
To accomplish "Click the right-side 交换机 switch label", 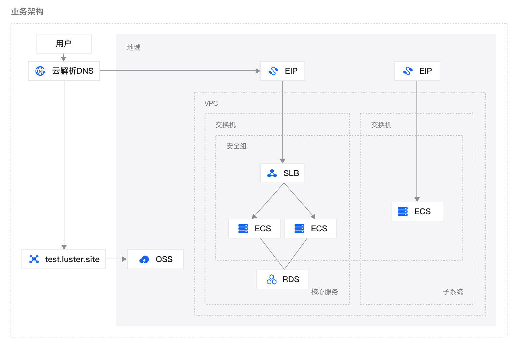I will (381, 125).
